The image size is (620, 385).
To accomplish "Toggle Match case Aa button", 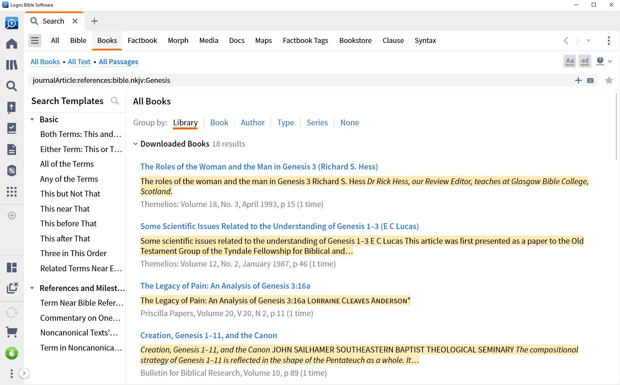I will (570, 61).
